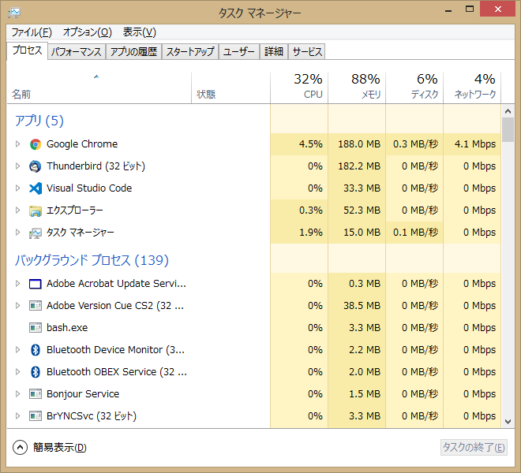
Task: Sort by the ネットワーク column header
Action: (472, 88)
